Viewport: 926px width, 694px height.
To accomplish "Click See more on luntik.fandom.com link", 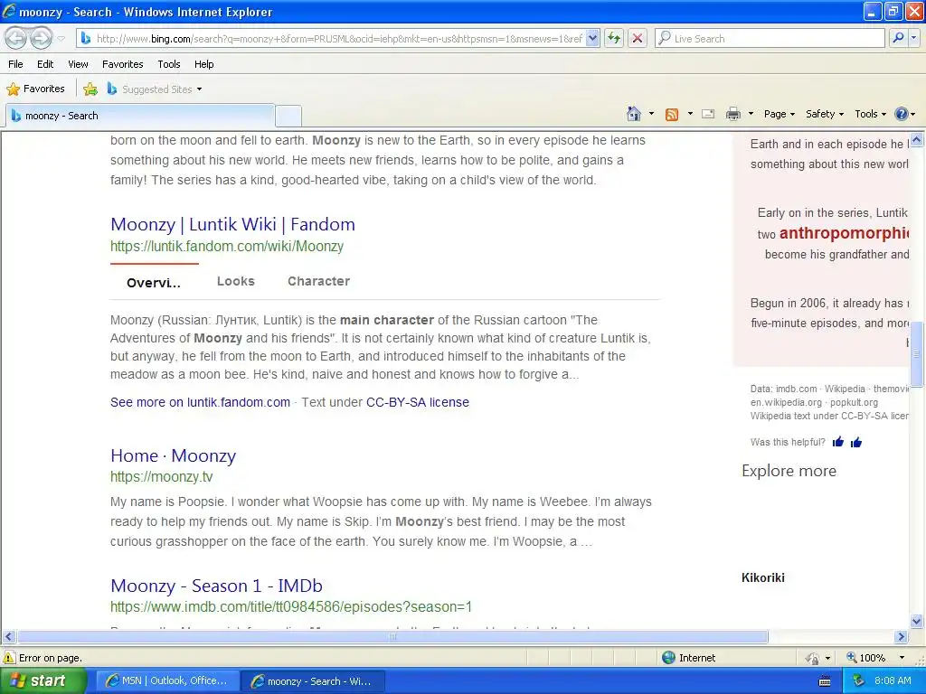I will (200, 402).
